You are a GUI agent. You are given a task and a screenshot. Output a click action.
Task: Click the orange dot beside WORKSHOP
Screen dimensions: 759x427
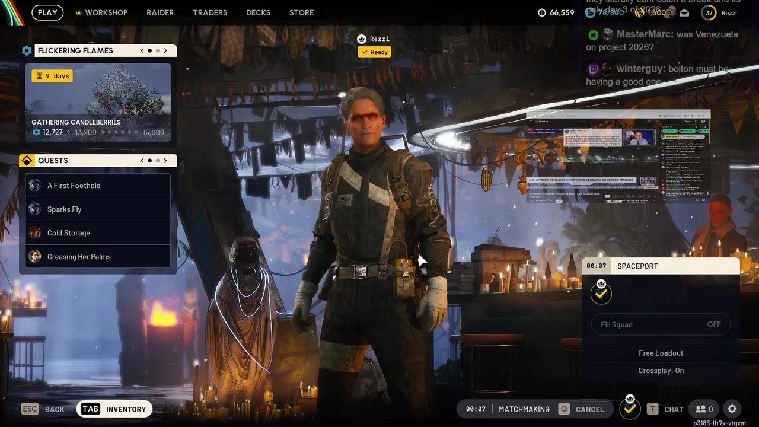[x=79, y=12]
